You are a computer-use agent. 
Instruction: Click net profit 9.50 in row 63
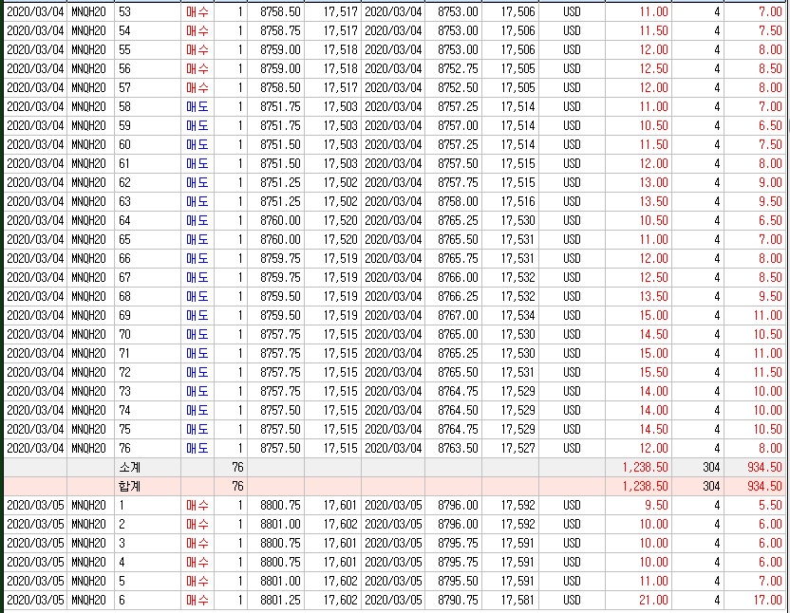pyautogui.click(x=770, y=201)
